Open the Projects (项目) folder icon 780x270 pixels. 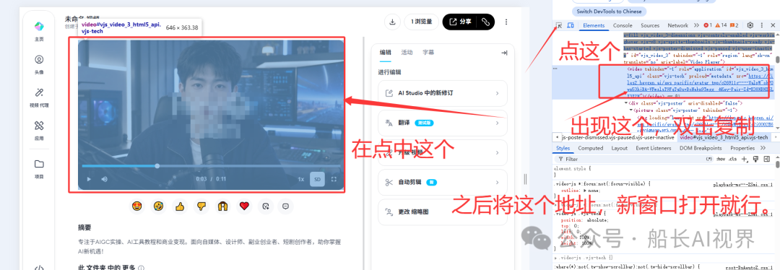[x=39, y=164]
